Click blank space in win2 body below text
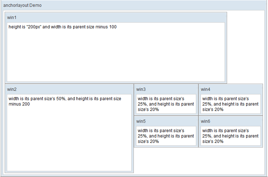 pos(68,140)
